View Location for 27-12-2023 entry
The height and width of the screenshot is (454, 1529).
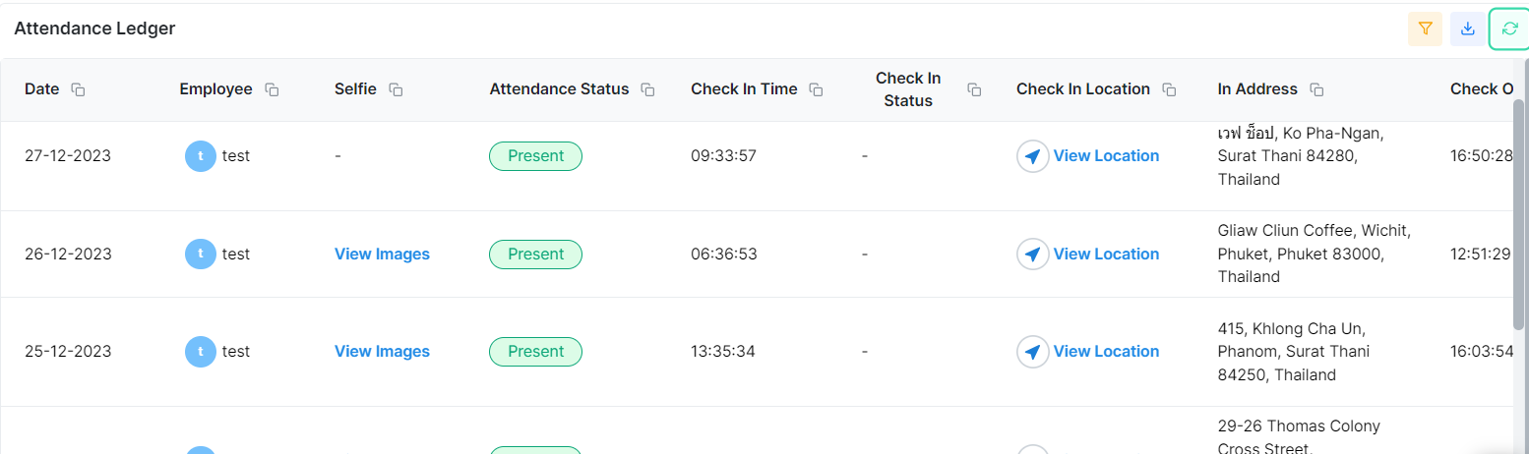(x=1106, y=156)
